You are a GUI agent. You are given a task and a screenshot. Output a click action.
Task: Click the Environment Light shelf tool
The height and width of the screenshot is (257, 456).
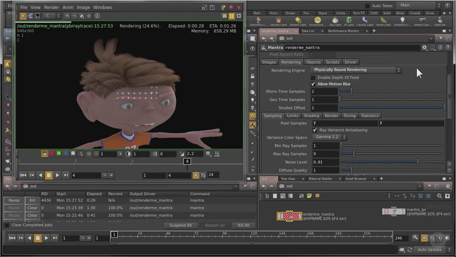317,21
